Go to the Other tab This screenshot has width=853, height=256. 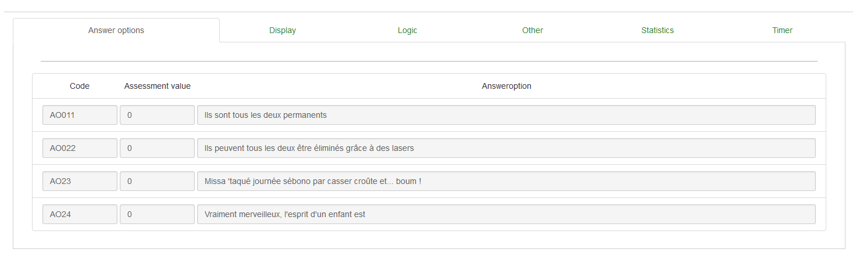[x=532, y=30]
